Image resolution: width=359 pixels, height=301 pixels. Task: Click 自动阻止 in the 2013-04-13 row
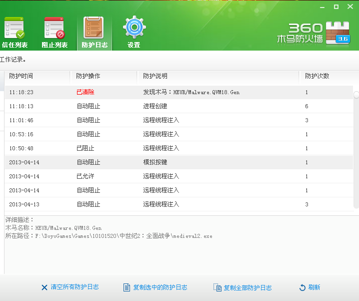pos(88,204)
